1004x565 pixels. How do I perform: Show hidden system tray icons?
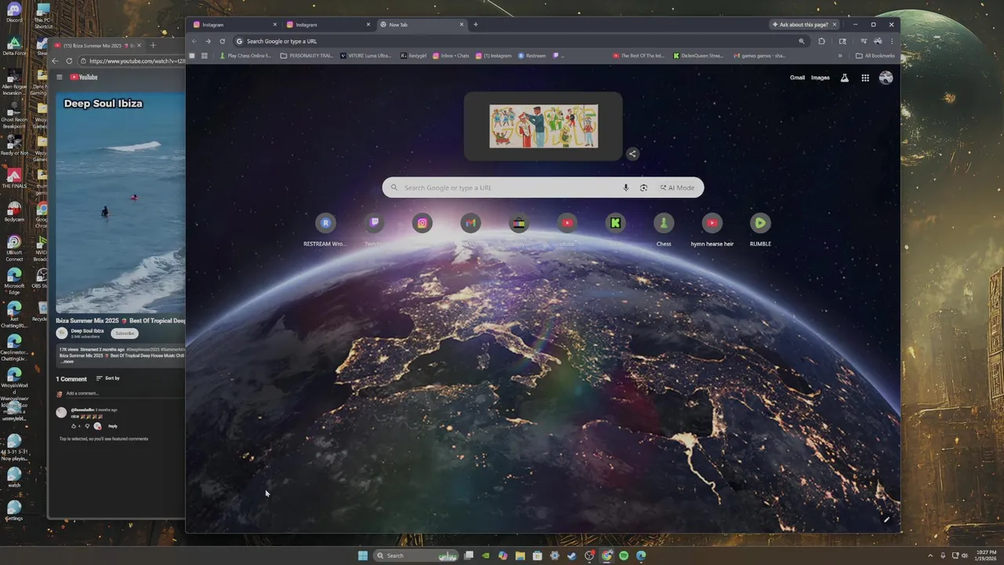pos(931,556)
